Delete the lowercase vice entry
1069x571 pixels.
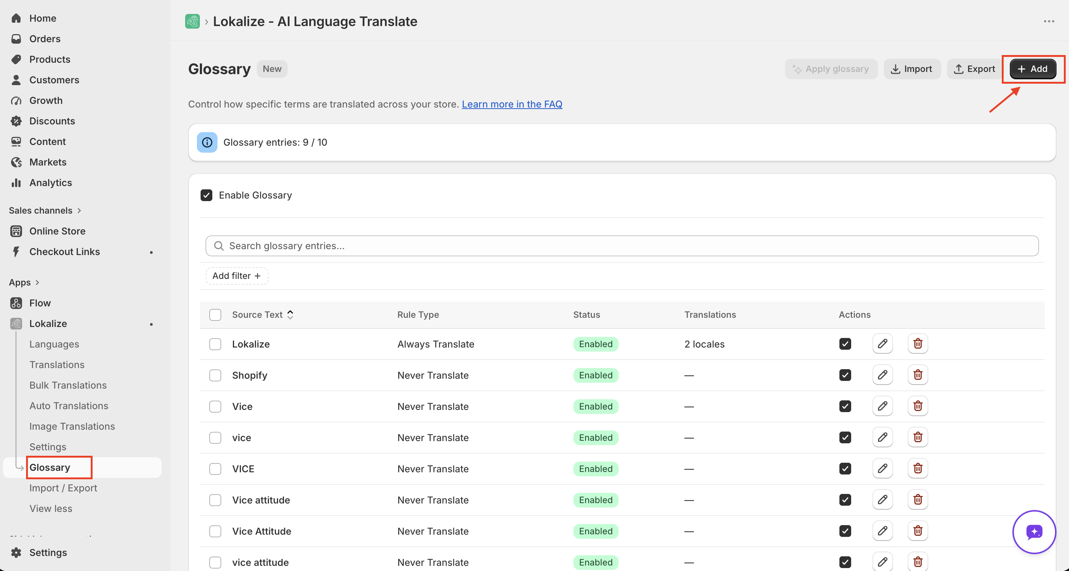(x=918, y=437)
